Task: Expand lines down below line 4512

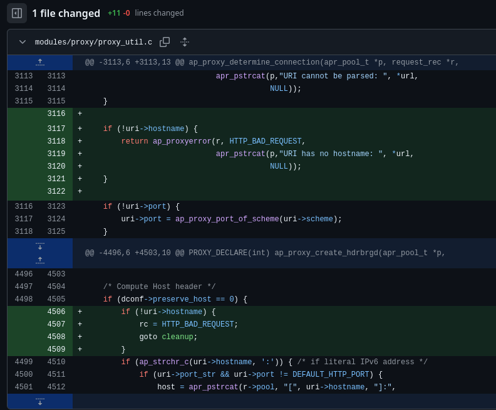Action: [40, 402]
